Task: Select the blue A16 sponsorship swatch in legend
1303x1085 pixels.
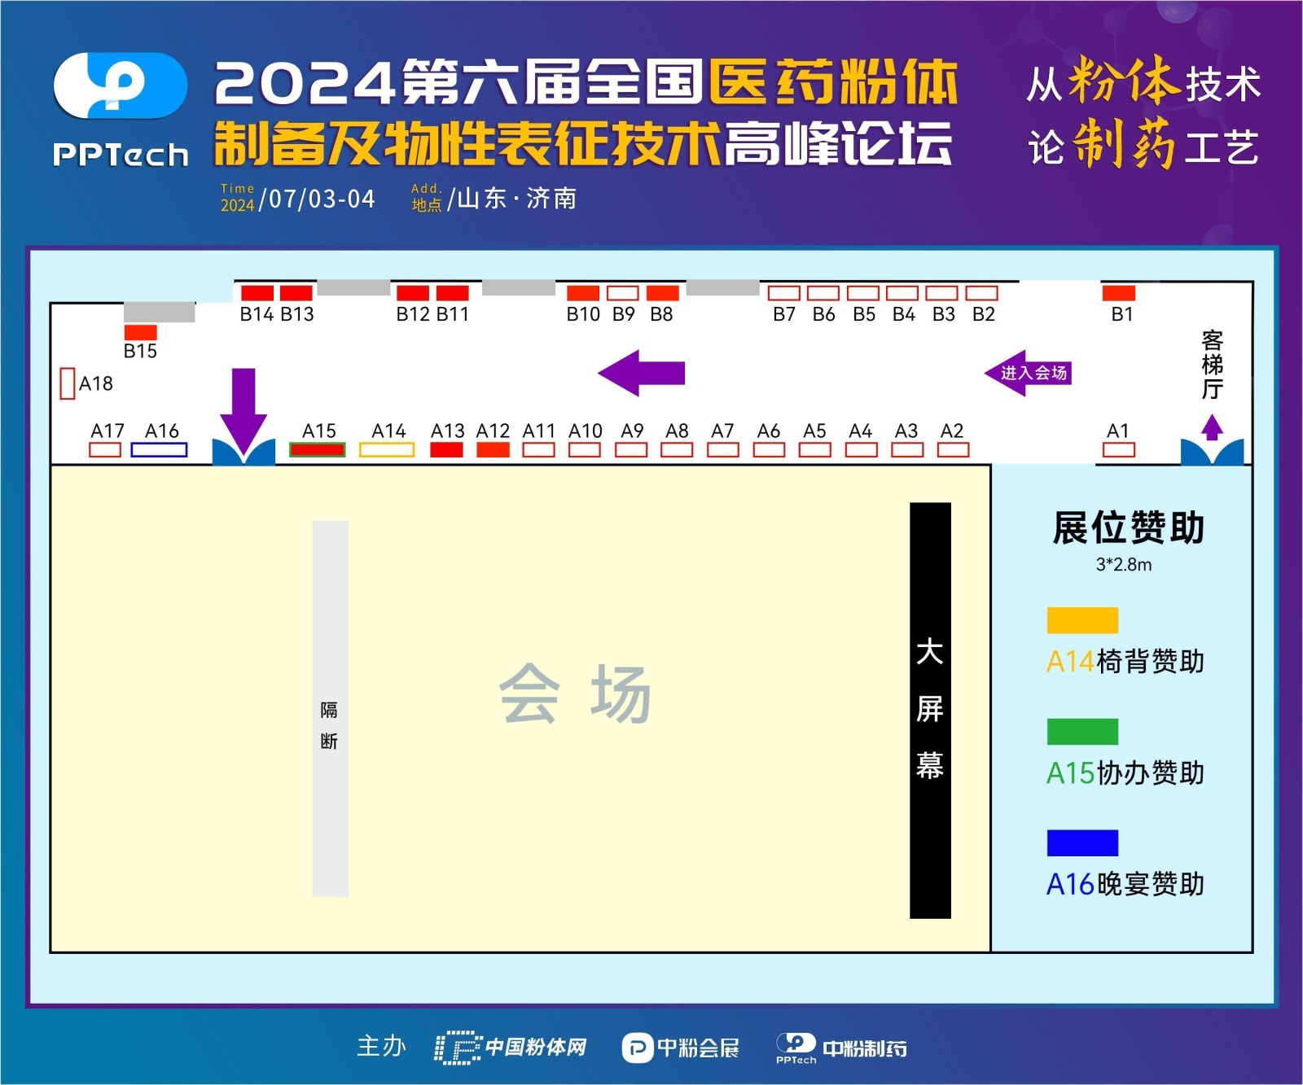Action: point(1082,842)
